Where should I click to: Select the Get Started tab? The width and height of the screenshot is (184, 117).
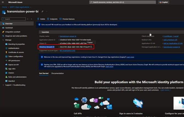pyautogui.click(x=44, y=73)
